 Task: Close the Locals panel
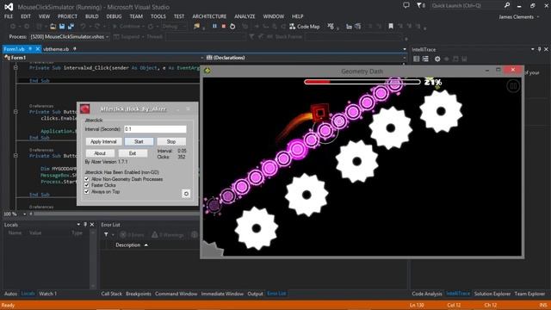click(x=92, y=224)
